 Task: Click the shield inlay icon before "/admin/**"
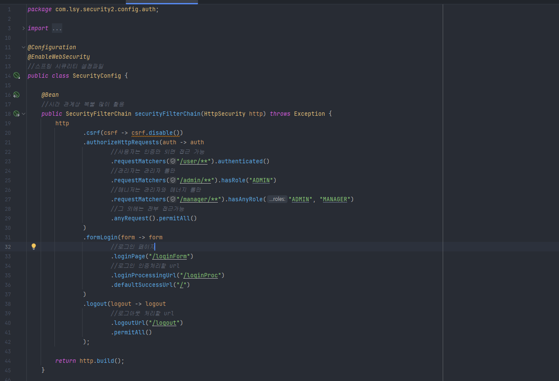[x=173, y=180]
